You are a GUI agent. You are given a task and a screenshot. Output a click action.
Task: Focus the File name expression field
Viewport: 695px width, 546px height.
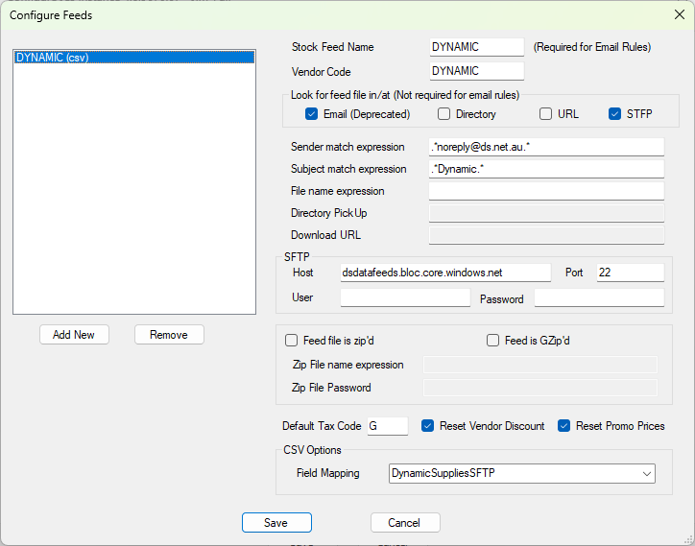point(546,191)
